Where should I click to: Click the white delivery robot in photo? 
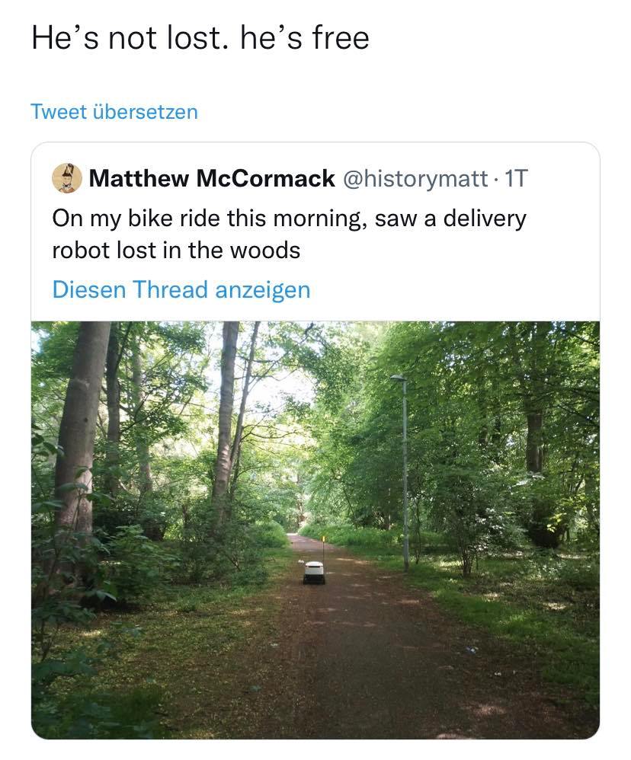[314, 572]
